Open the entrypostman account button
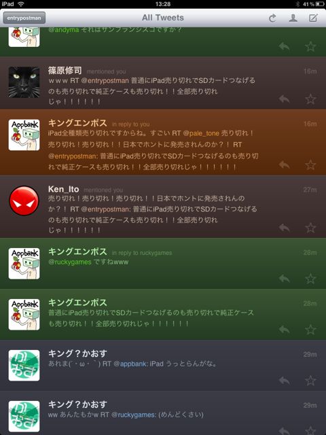Image resolution: width=326 pixels, height=435 pixels. pyautogui.click(x=24, y=18)
